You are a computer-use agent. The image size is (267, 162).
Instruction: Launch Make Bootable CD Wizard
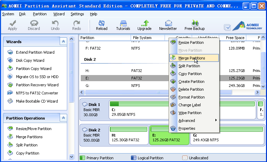coord(37,101)
